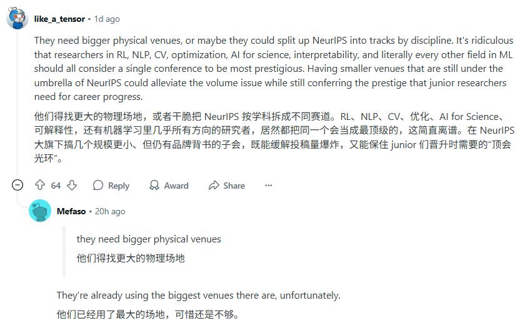This screenshot has height=328, width=530.
Task: Click the 64 vote score
Action: (56, 186)
